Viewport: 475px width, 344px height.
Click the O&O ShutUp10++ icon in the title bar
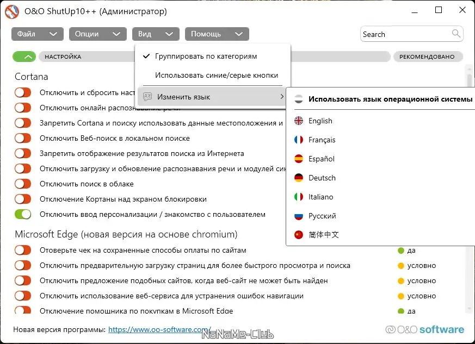[13, 11]
